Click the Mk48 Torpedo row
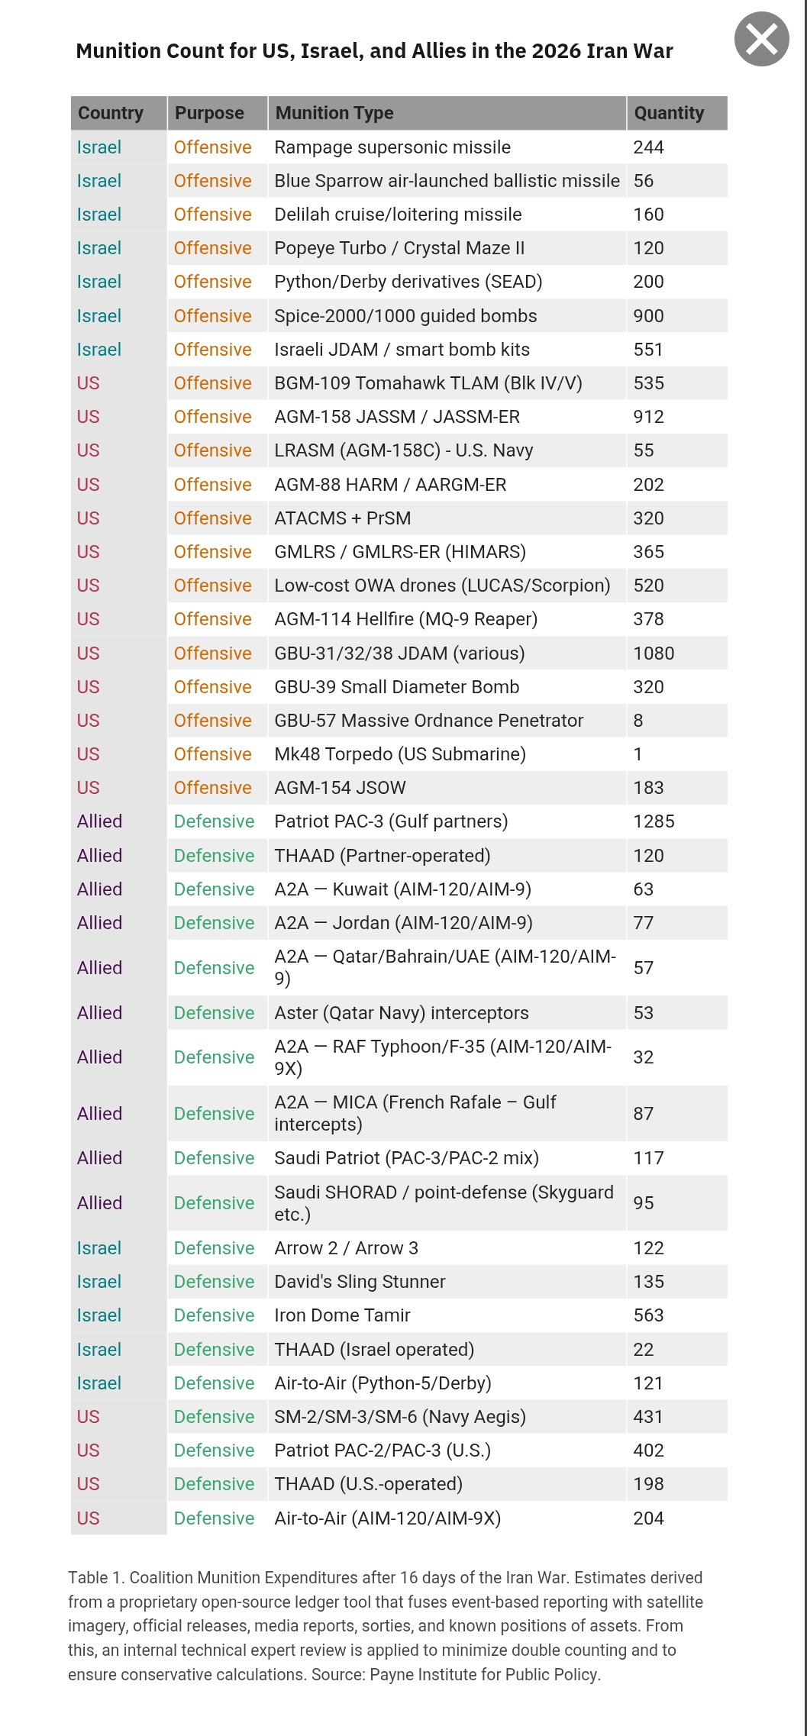The width and height of the screenshot is (807, 1736). [x=399, y=754]
